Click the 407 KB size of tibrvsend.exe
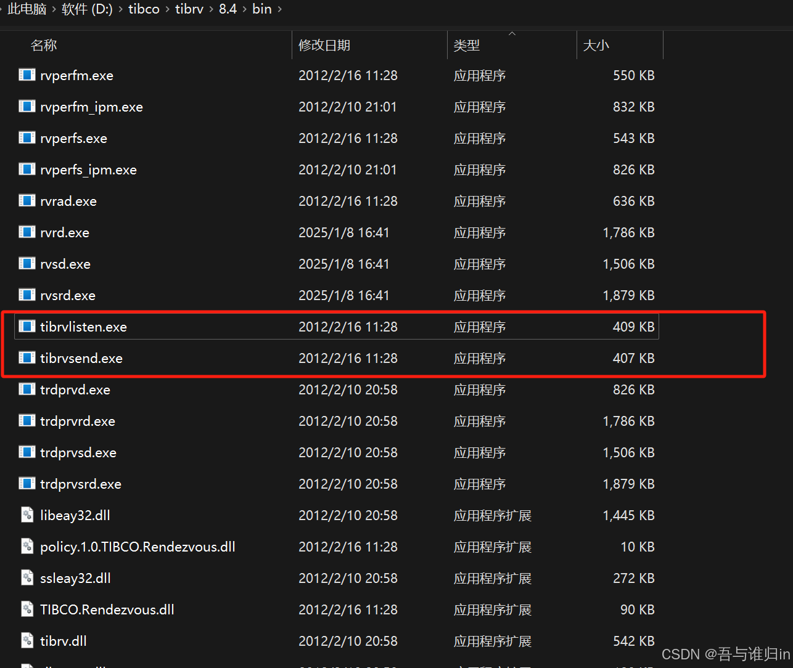Image resolution: width=793 pixels, height=668 pixels. click(x=633, y=358)
